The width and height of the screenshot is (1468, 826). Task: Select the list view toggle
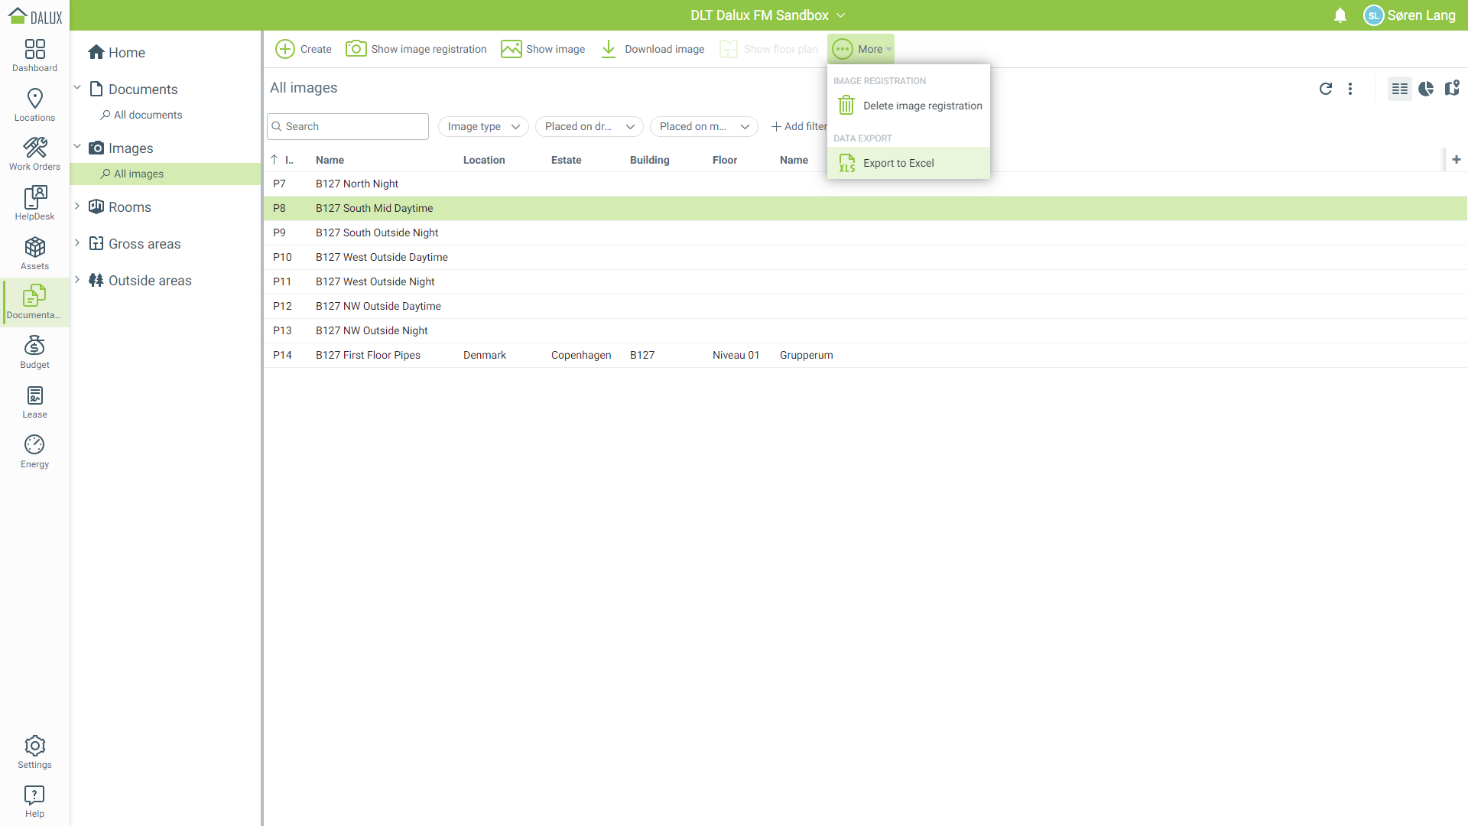tap(1400, 89)
